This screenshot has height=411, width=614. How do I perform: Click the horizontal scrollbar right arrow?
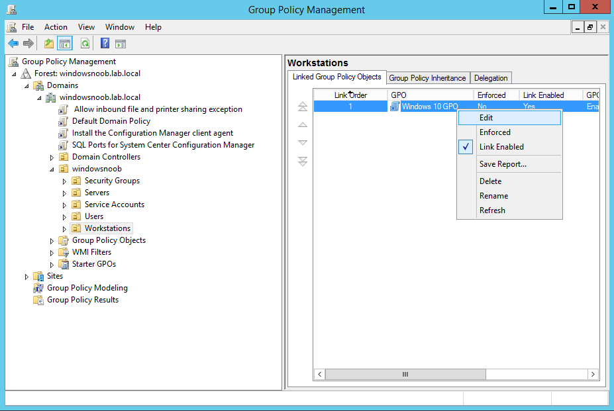click(x=594, y=375)
